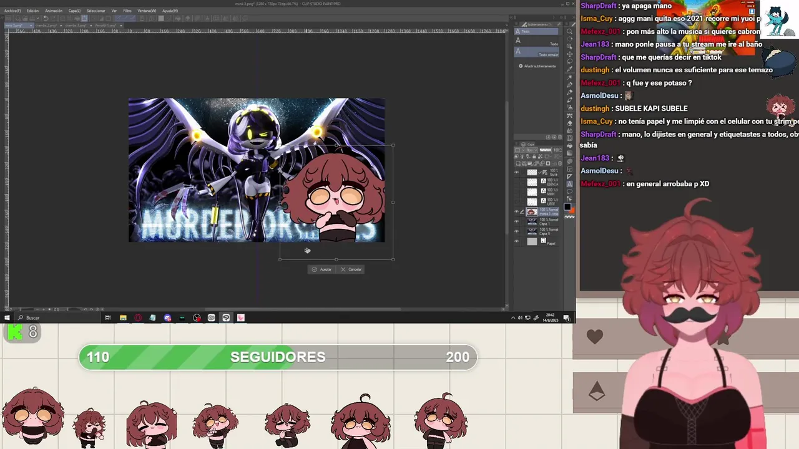Viewport: 799px width, 449px height.
Task: Open the Animación menu
Action: tap(54, 11)
